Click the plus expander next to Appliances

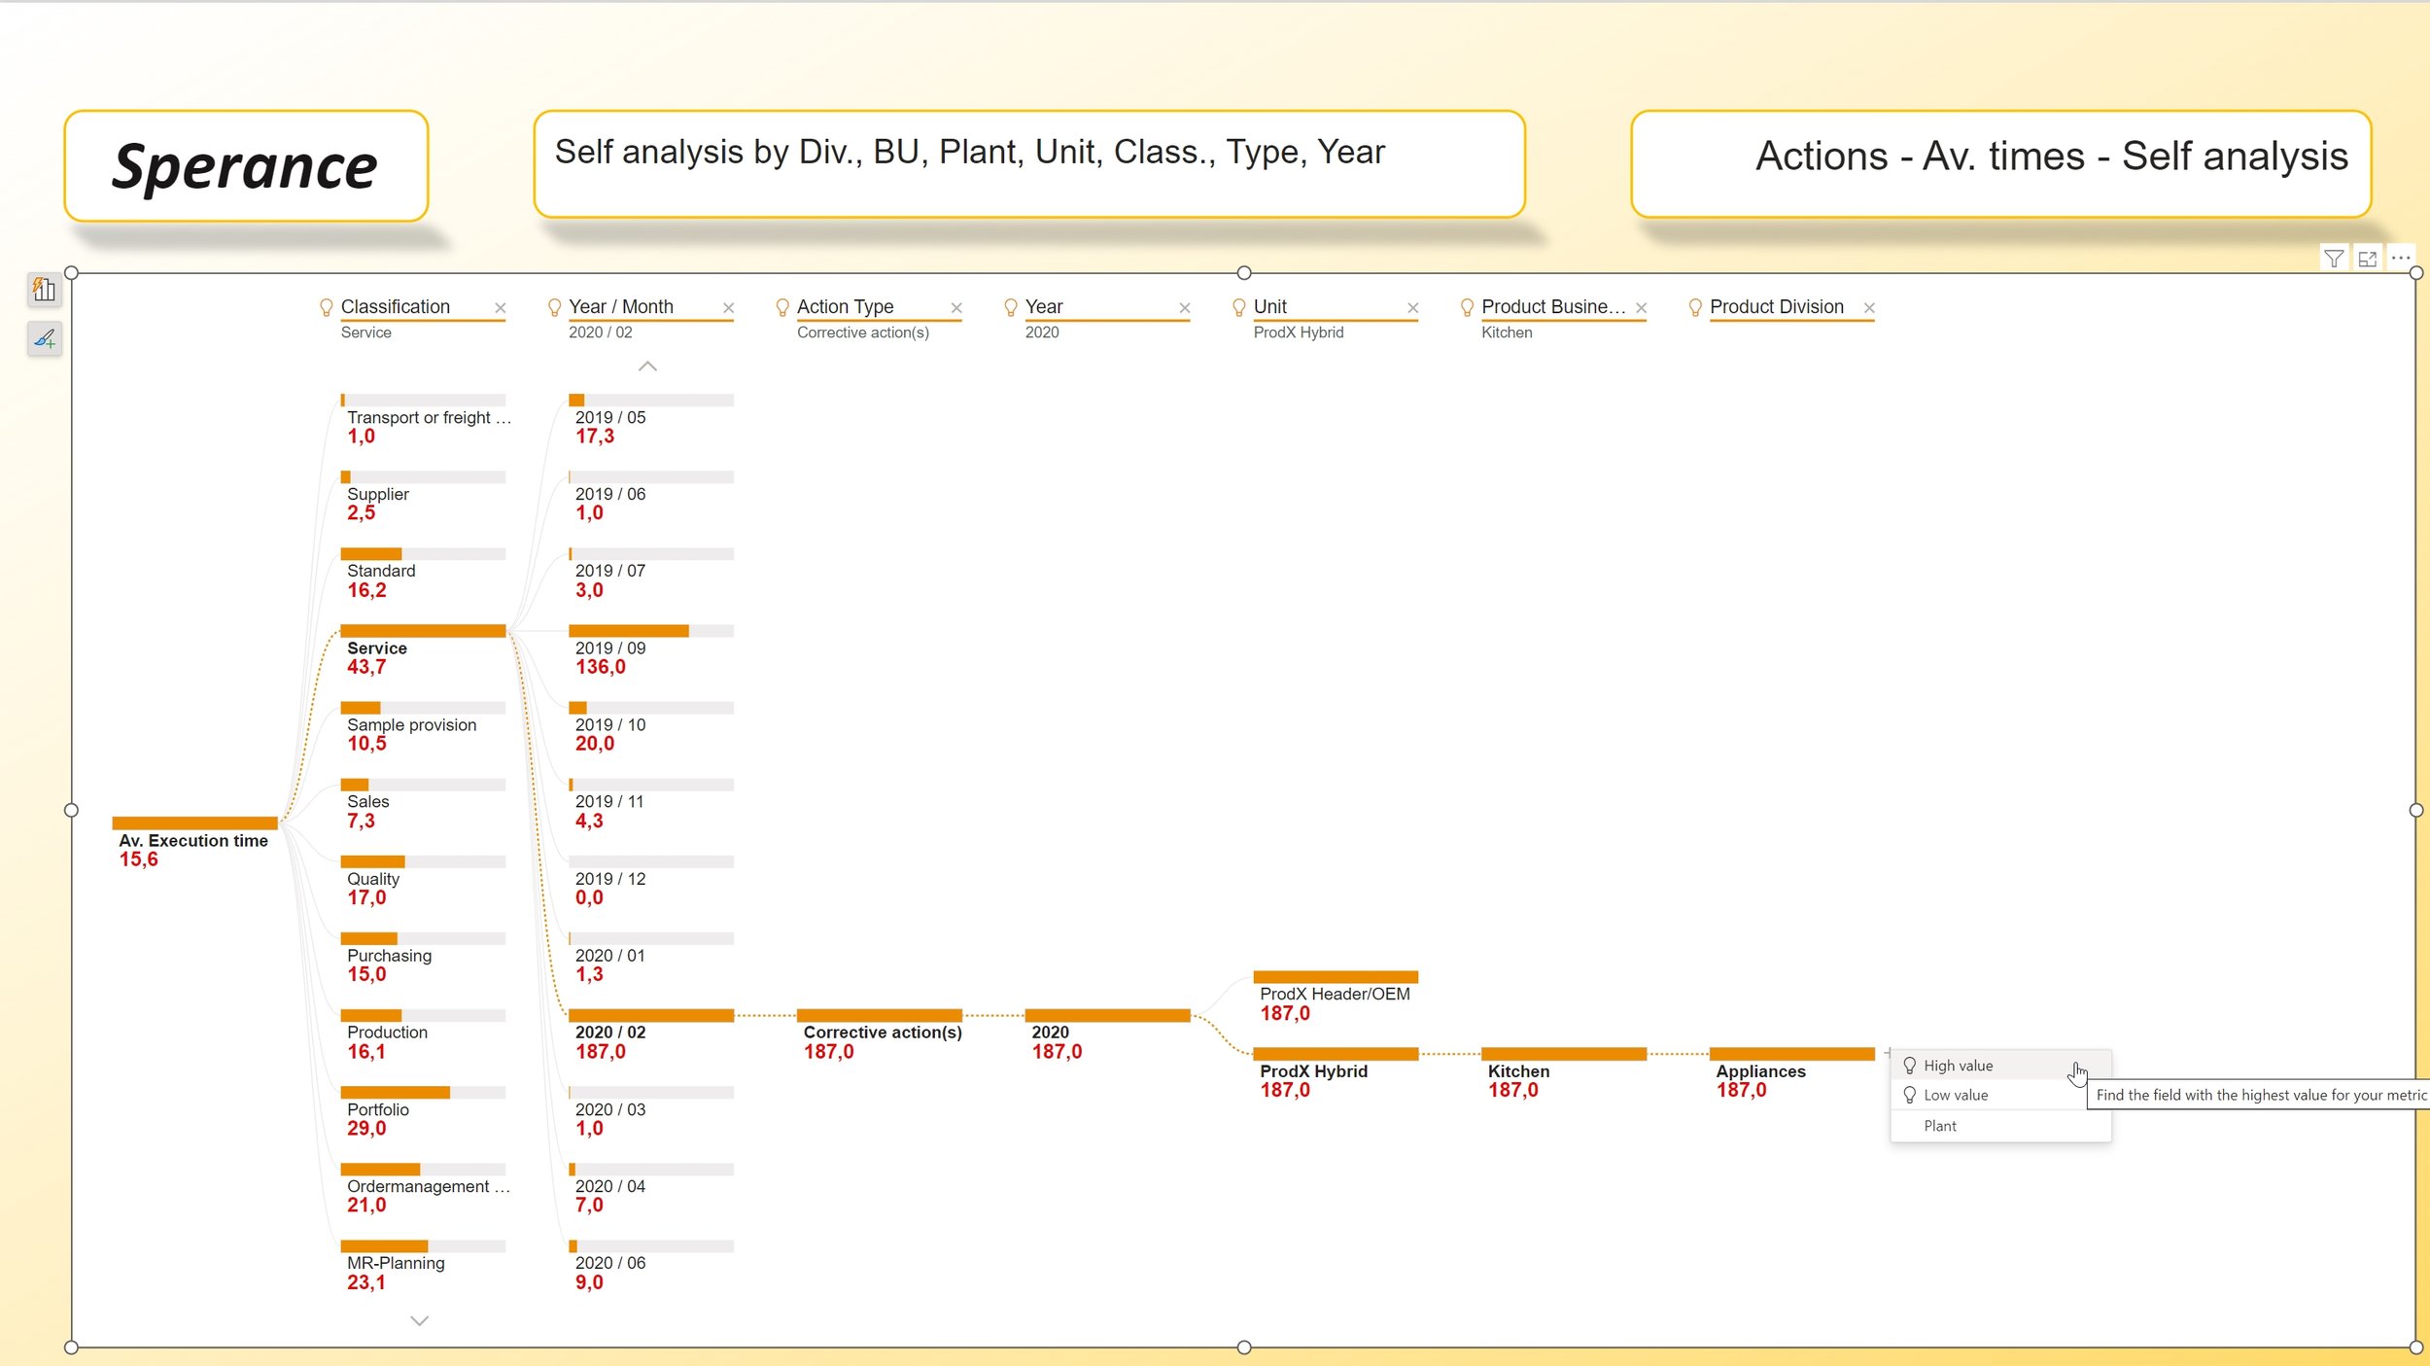click(x=1887, y=1053)
